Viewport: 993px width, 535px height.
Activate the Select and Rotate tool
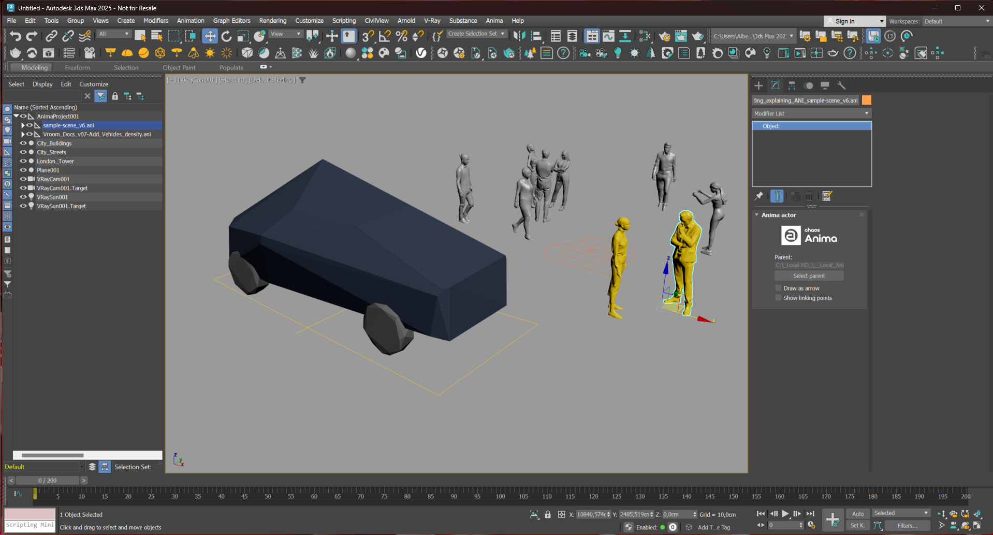(226, 36)
